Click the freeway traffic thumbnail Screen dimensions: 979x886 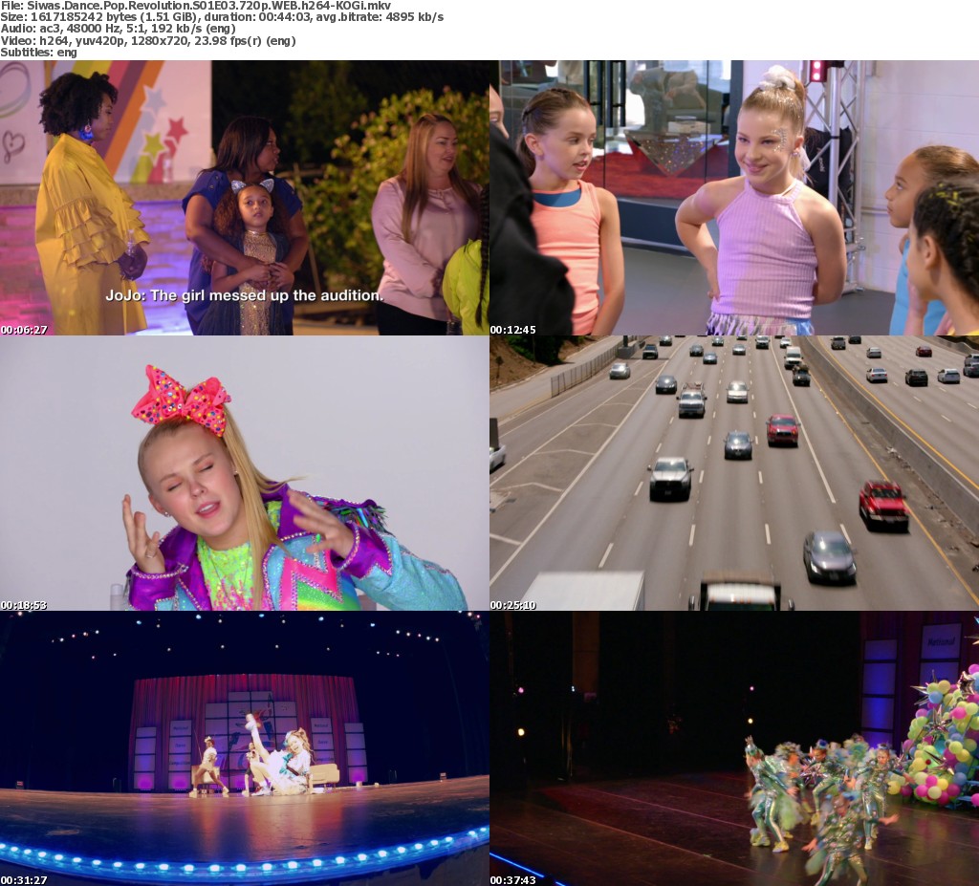pyautogui.click(x=734, y=473)
